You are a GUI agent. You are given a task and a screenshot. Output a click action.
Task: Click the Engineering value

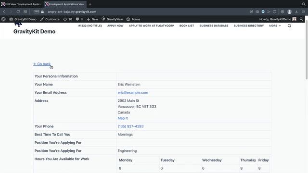127,151
